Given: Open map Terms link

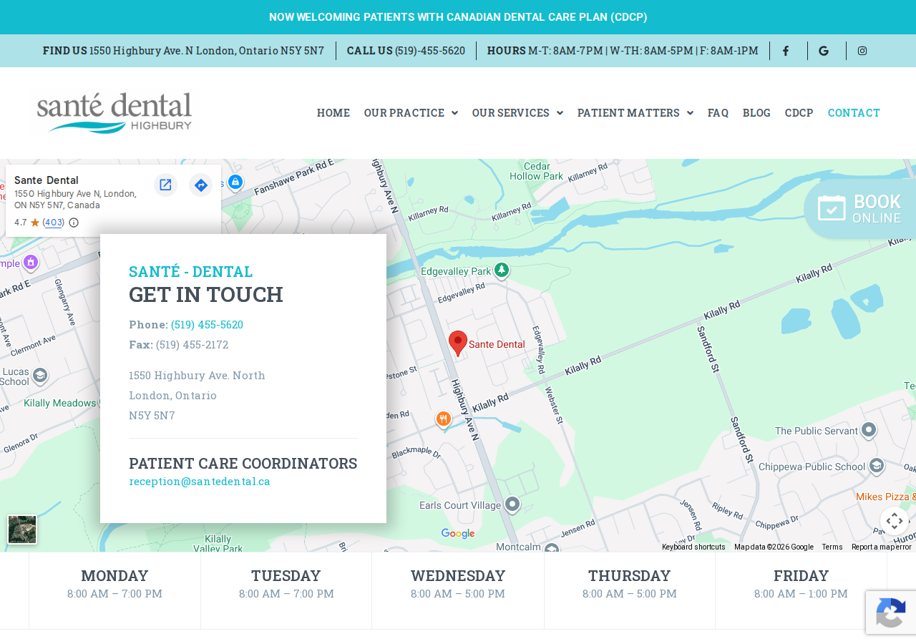Looking at the screenshot, I should pos(832,547).
